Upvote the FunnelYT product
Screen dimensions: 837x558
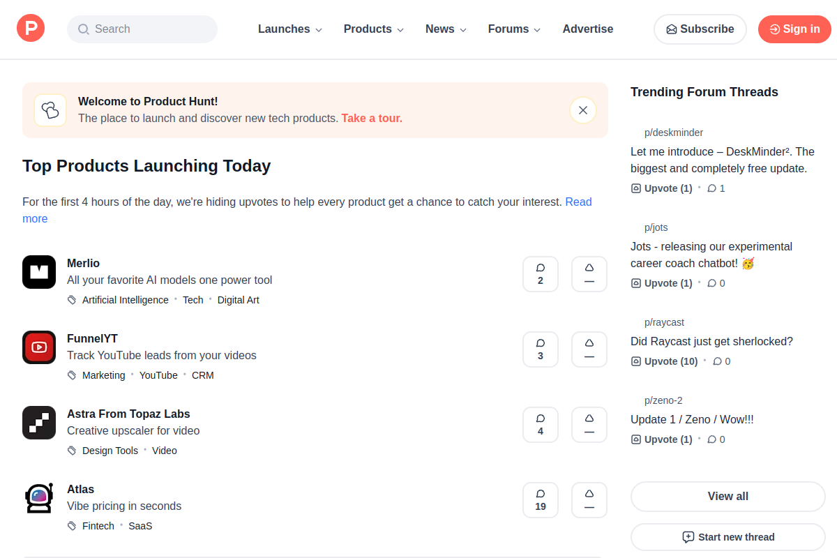click(x=589, y=349)
